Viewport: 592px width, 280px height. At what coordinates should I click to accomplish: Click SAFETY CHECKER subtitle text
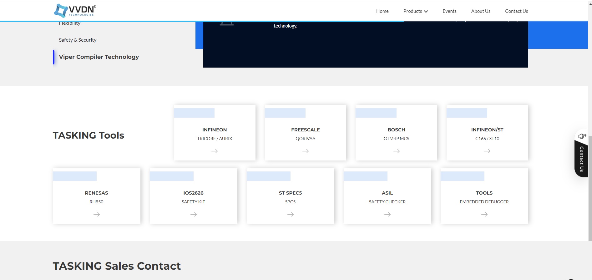click(x=387, y=202)
